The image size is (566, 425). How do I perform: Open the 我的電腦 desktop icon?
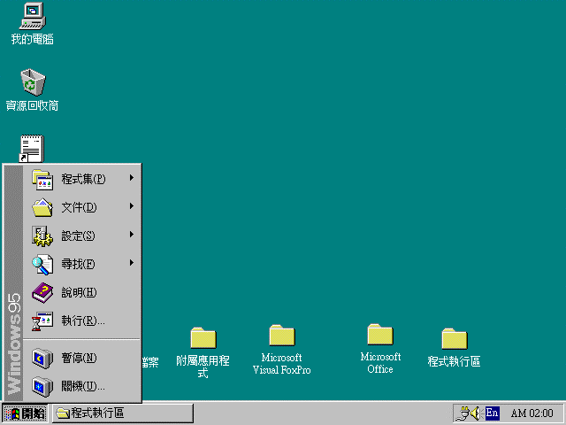(x=33, y=16)
